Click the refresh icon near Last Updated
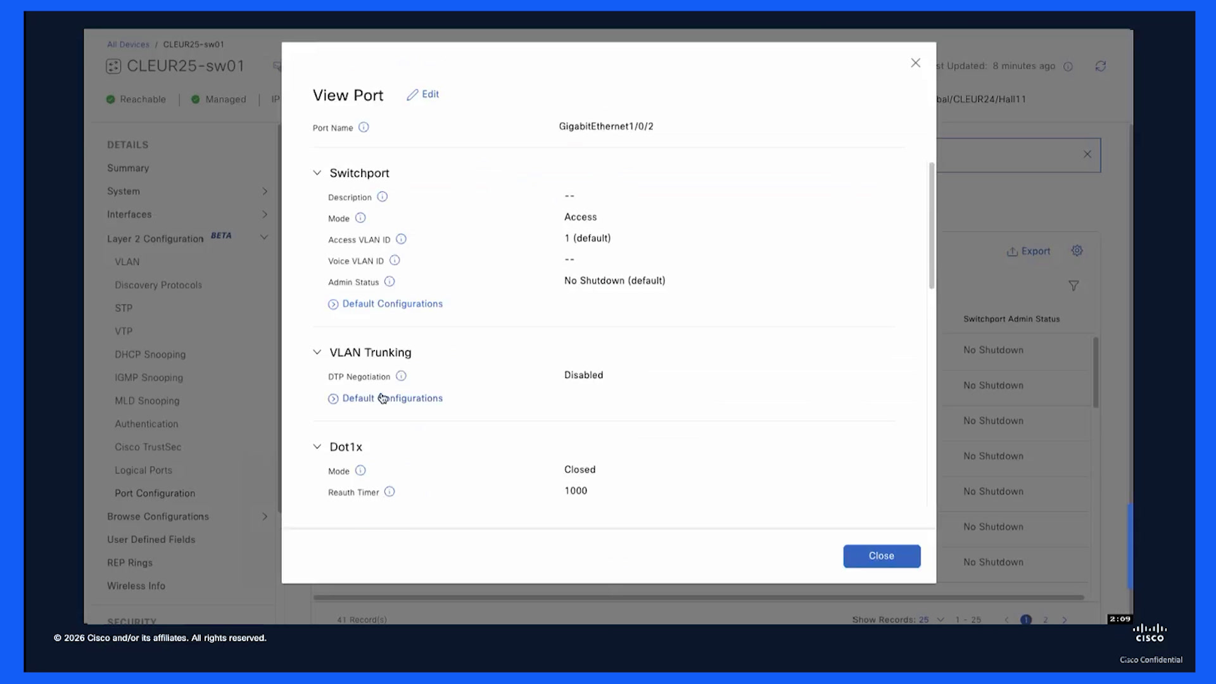Image resolution: width=1216 pixels, height=684 pixels. (x=1101, y=66)
